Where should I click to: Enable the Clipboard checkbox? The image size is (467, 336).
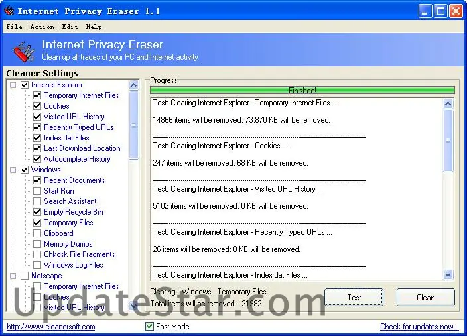[37, 233]
